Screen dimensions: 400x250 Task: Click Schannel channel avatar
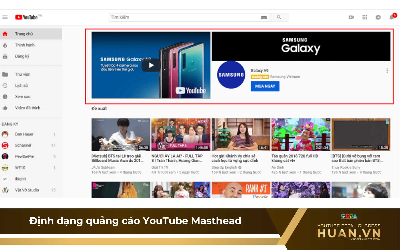pos(5,145)
